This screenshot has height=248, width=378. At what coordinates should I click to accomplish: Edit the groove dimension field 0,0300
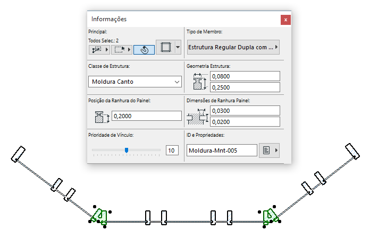[245, 111]
